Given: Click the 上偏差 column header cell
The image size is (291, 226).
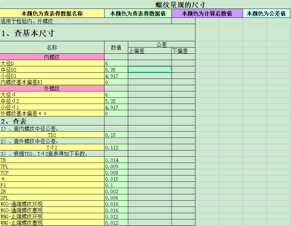Looking at the screenshot, I should tap(150, 51).
